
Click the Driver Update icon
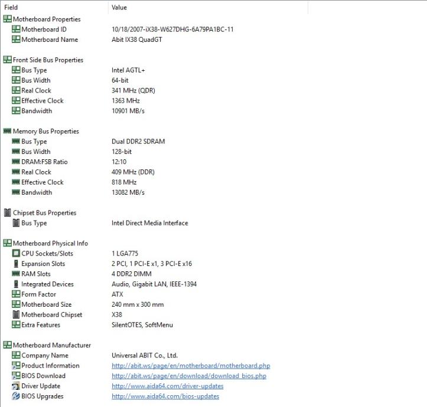click(x=16, y=386)
